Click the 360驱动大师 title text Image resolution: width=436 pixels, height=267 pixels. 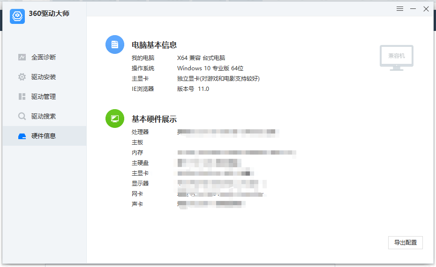pyautogui.click(x=49, y=13)
